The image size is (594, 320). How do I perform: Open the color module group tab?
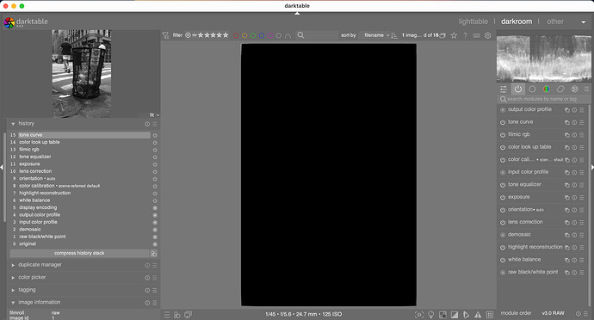[x=547, y=89]
